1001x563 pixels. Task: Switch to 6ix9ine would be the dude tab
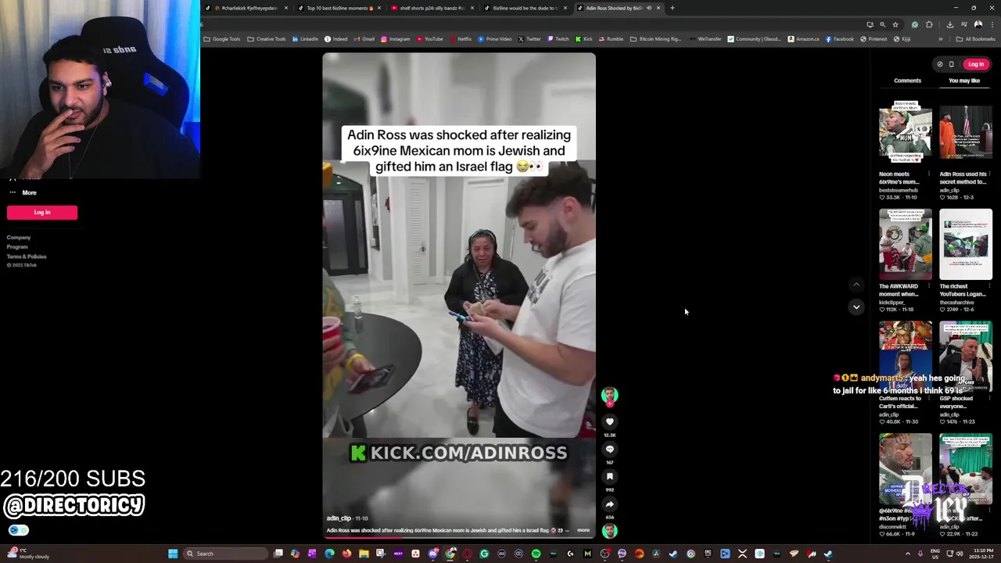coord(526,8)
